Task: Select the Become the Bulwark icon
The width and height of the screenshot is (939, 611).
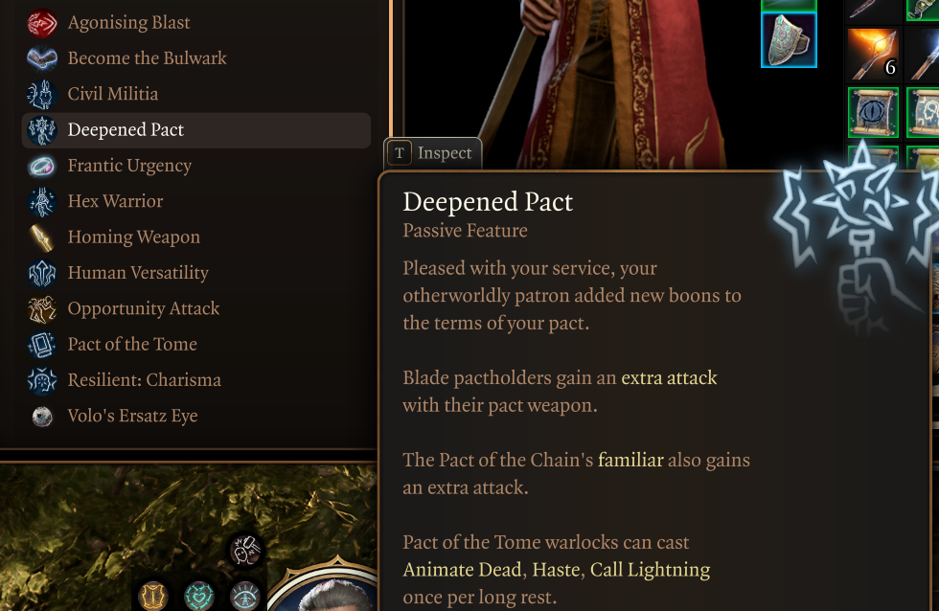Action: click(x=42, y=58)
